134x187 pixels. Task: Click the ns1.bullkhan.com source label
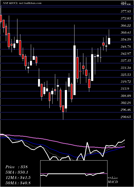coord(30,3)
